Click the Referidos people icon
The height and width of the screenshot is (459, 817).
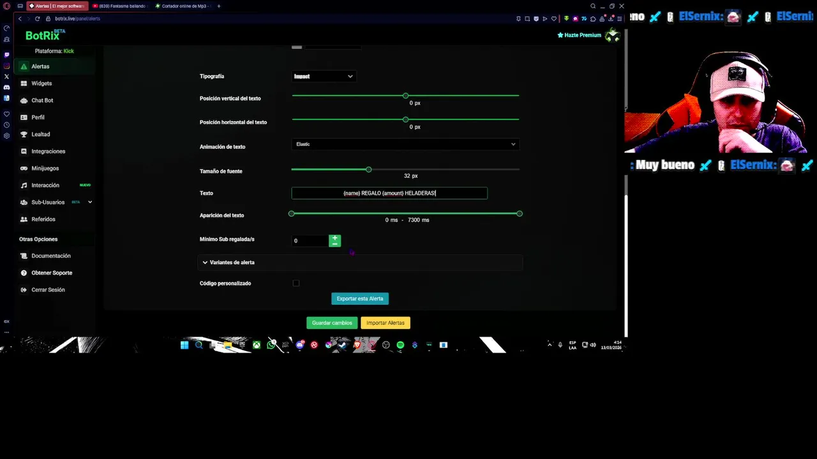tap(24, 219)
